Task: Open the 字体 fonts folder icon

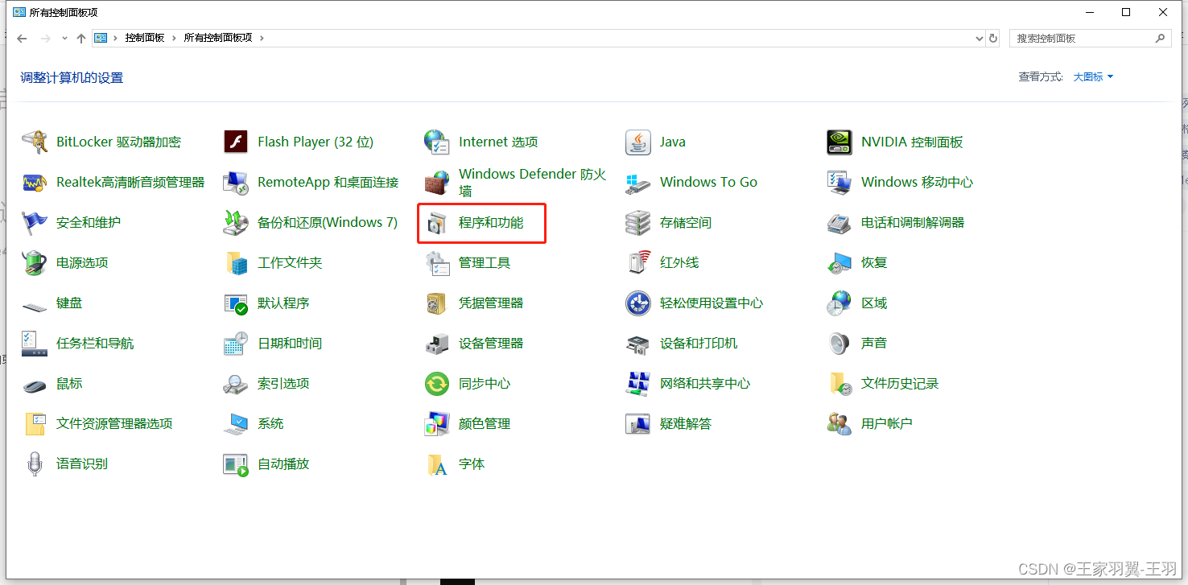Action: pos(437,464)
